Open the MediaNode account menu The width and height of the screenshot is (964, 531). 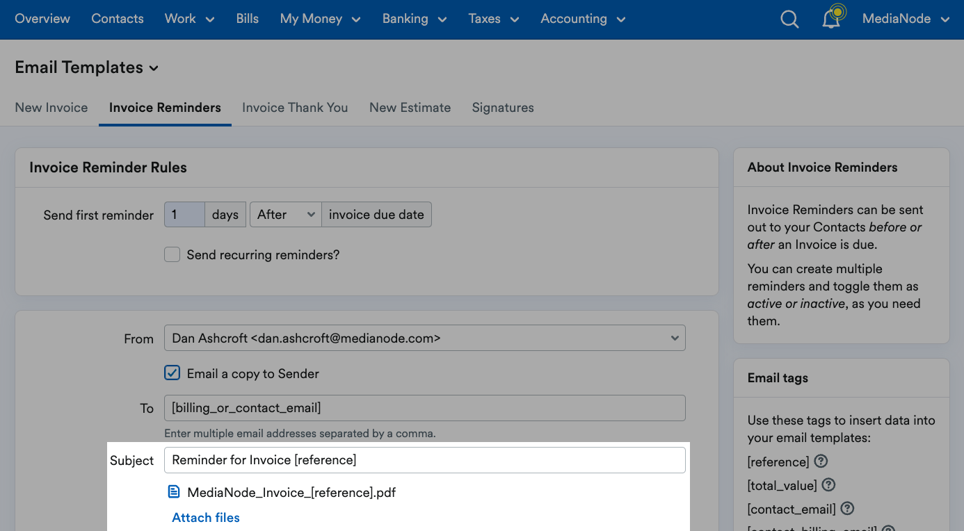906,19
